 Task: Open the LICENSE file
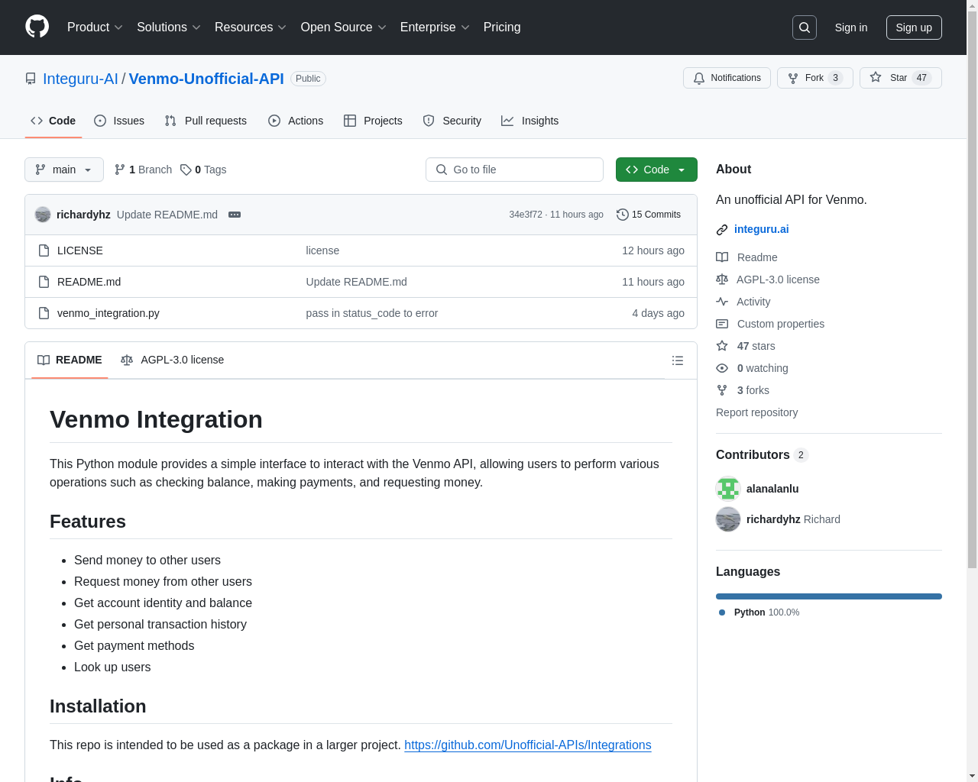(x=80, y=250)
